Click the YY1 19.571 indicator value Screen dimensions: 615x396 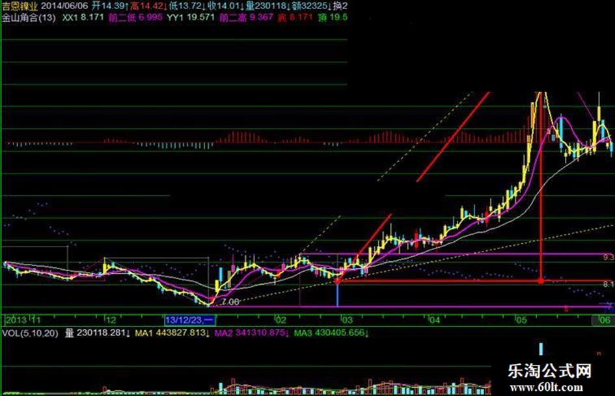(x=191, y=18)
